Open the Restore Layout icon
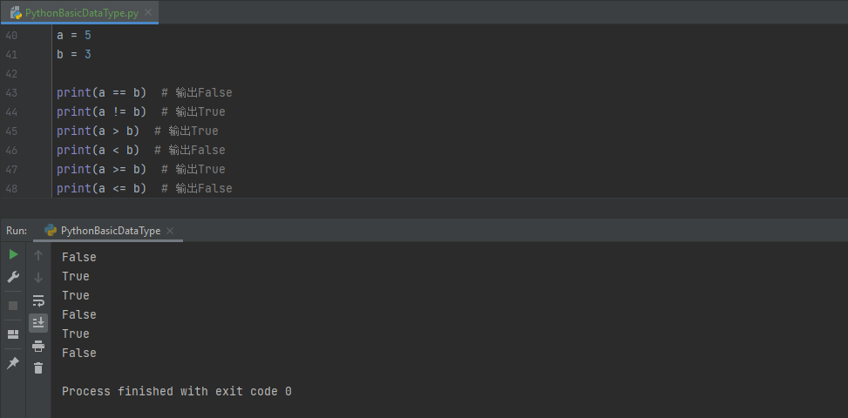848x418 pixels. point(13,334)
